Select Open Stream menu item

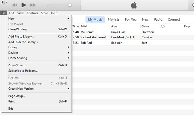[x=38, y=65]
